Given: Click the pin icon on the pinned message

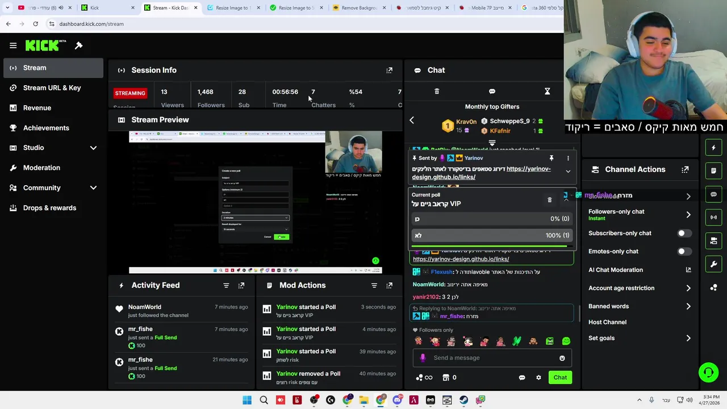Looking at the screenshot, I should pos(551,158).
